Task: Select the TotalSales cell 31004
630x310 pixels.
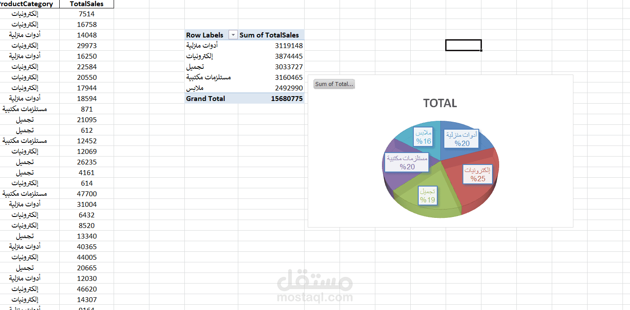Action: tap(87, 204)
